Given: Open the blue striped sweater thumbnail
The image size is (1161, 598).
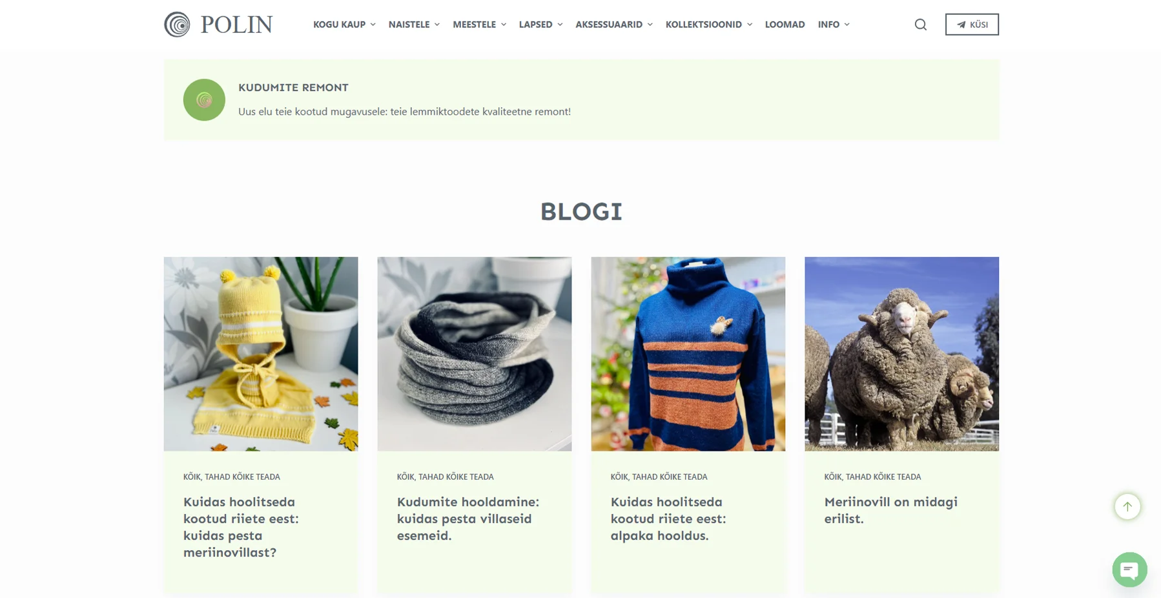Looking at the screenshot, I should 688,354.
